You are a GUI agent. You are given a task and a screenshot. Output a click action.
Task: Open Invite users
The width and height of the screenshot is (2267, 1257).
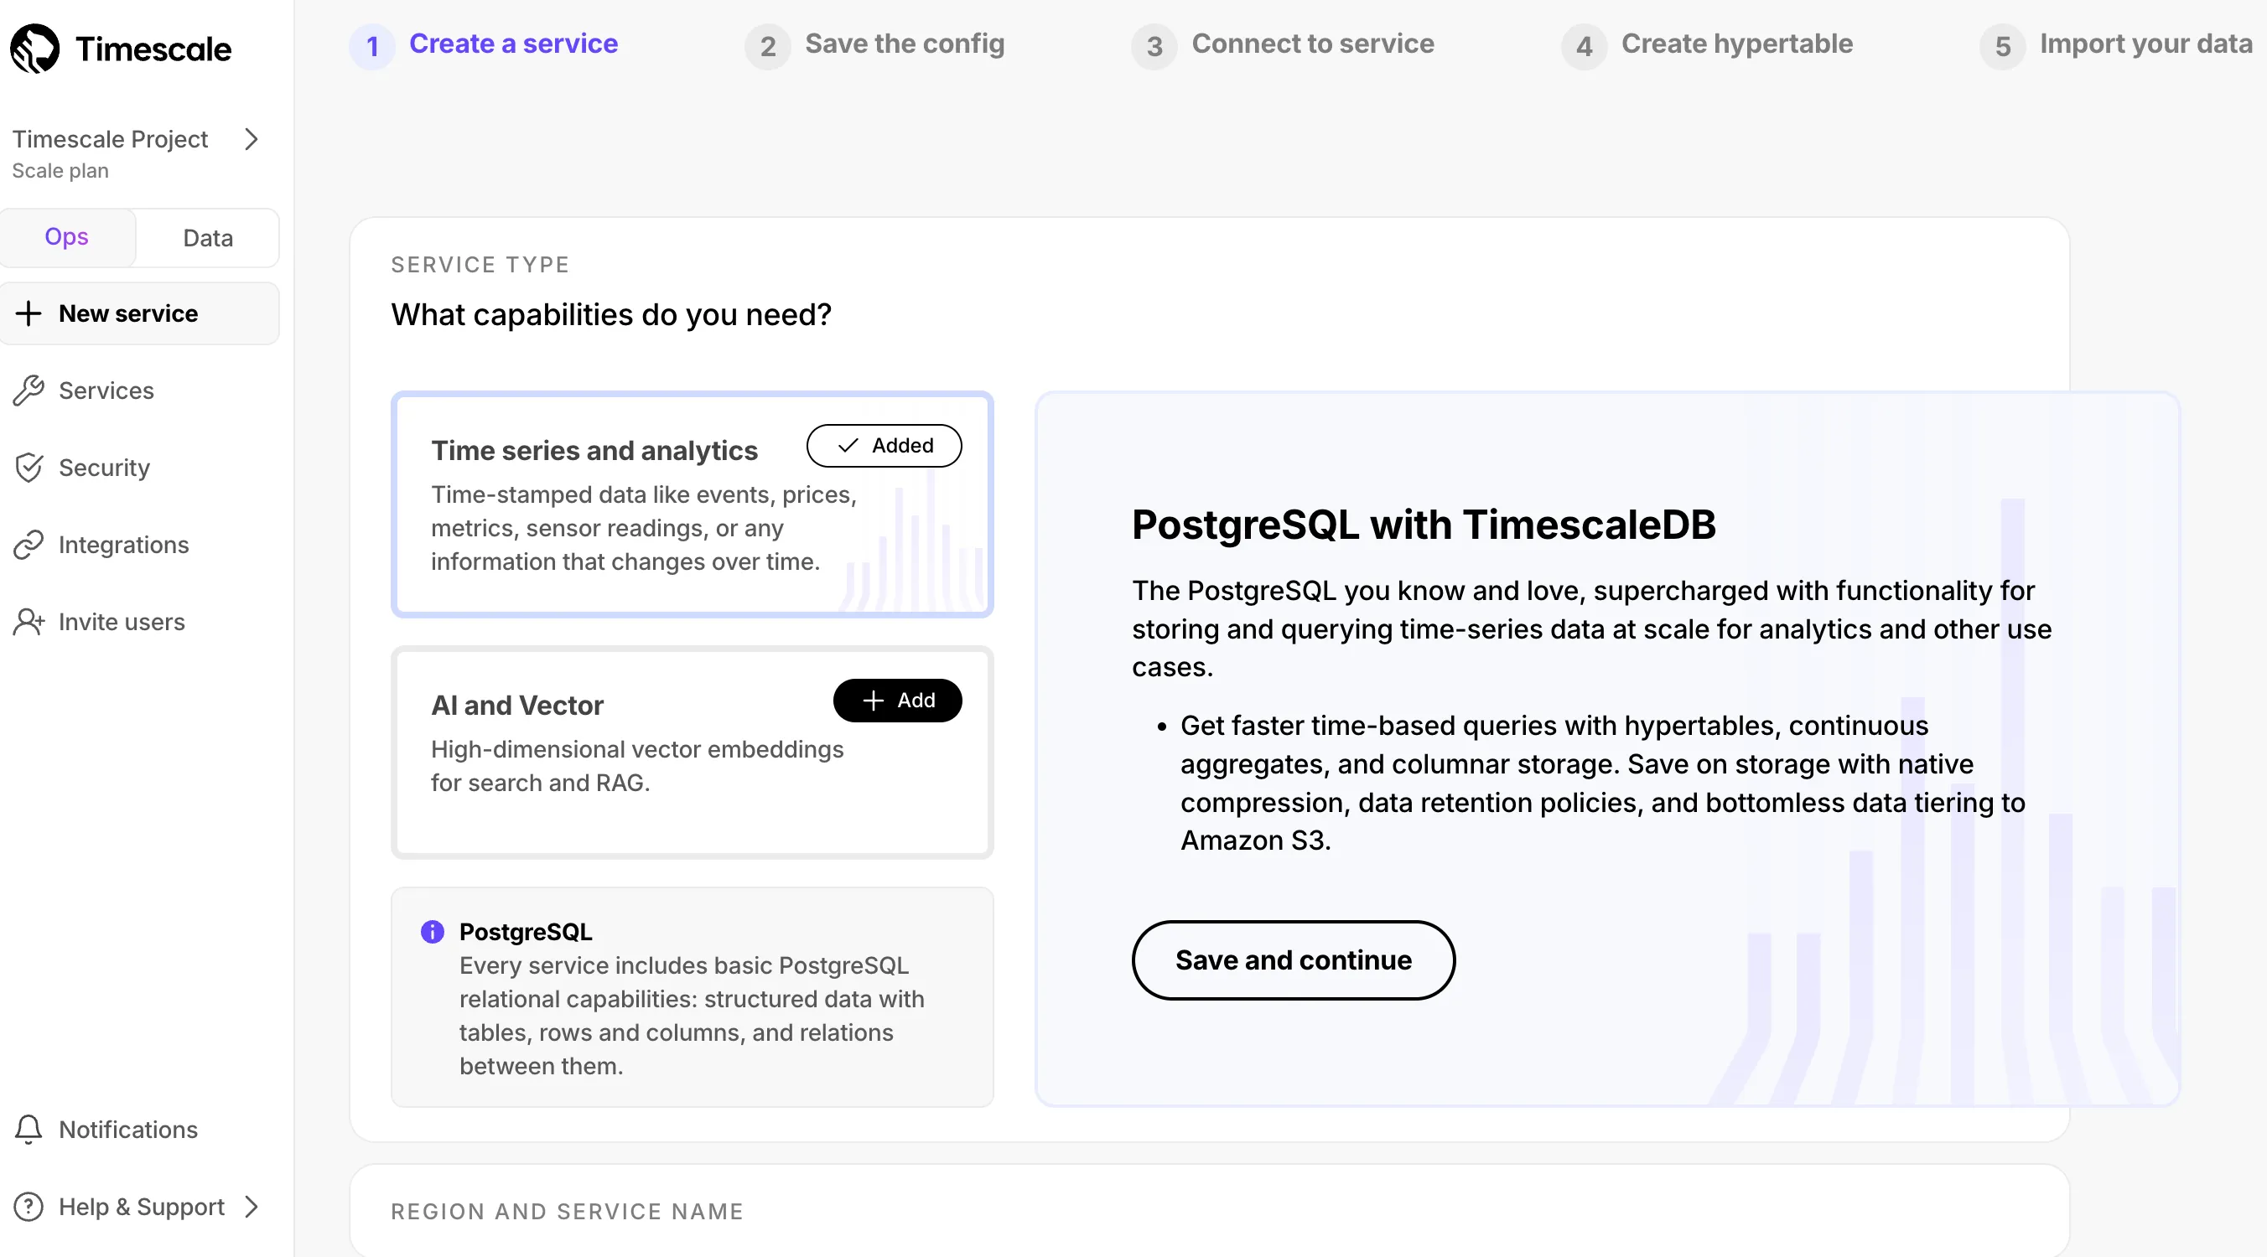point(122,622)
